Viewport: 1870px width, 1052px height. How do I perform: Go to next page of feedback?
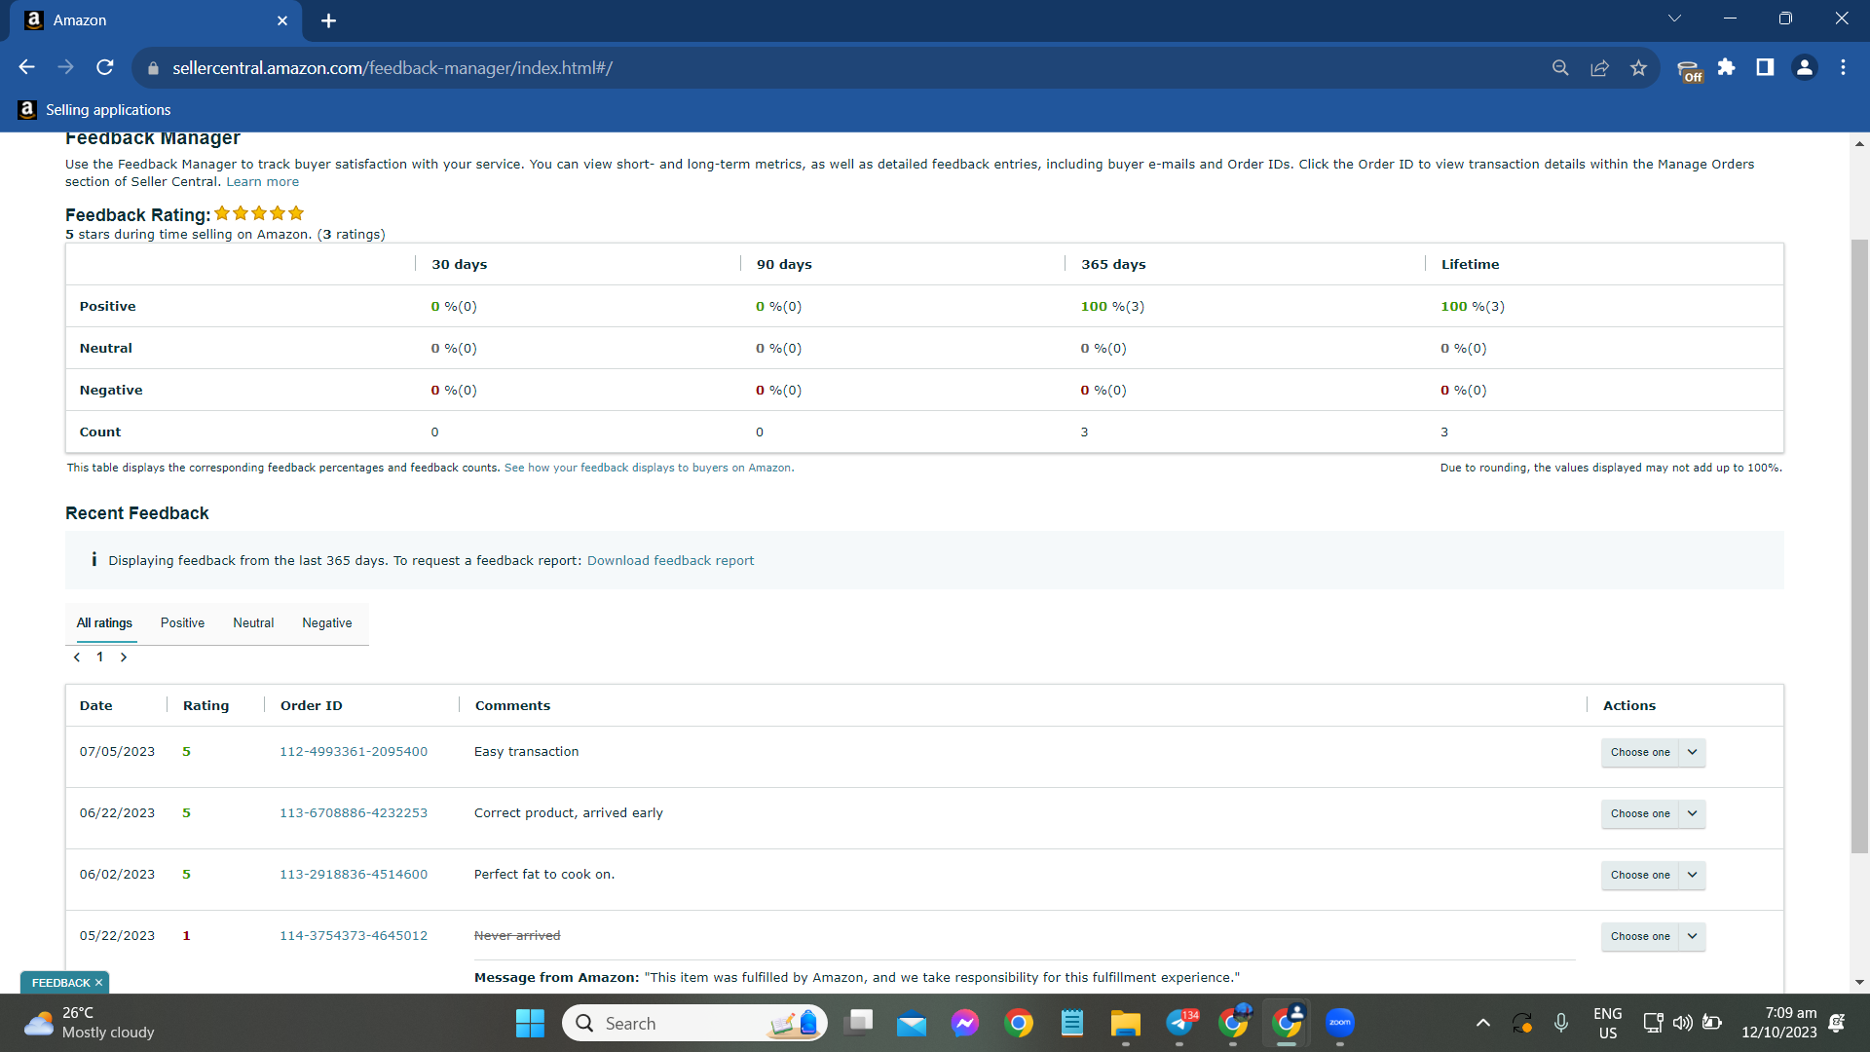tap(124, 657)
